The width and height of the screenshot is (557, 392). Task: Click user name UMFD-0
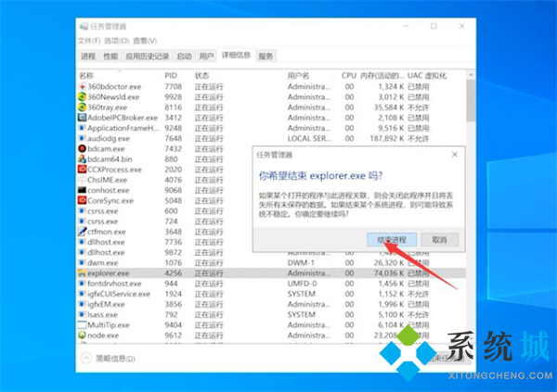tap(302, 284)
